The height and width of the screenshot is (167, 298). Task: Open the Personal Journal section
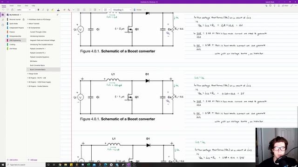(15, 19)
